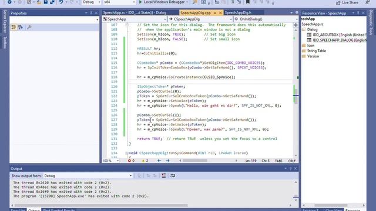Close the SpeechAppDlg.cpp tab
The image size is (376, 211).
[220, 13]
